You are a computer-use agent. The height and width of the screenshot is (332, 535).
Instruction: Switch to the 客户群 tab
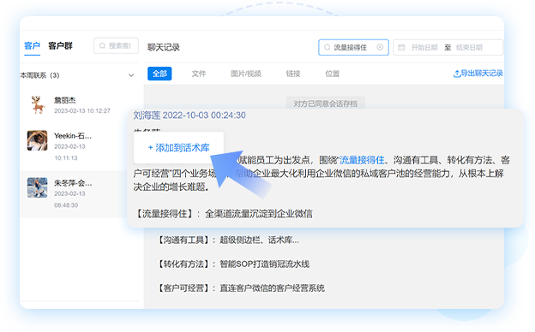click(60, 46)
